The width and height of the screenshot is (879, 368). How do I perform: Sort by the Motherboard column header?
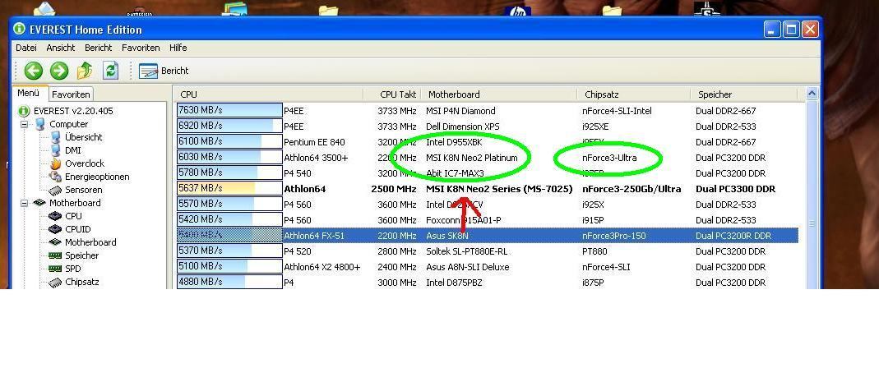(x=499, y=94)
